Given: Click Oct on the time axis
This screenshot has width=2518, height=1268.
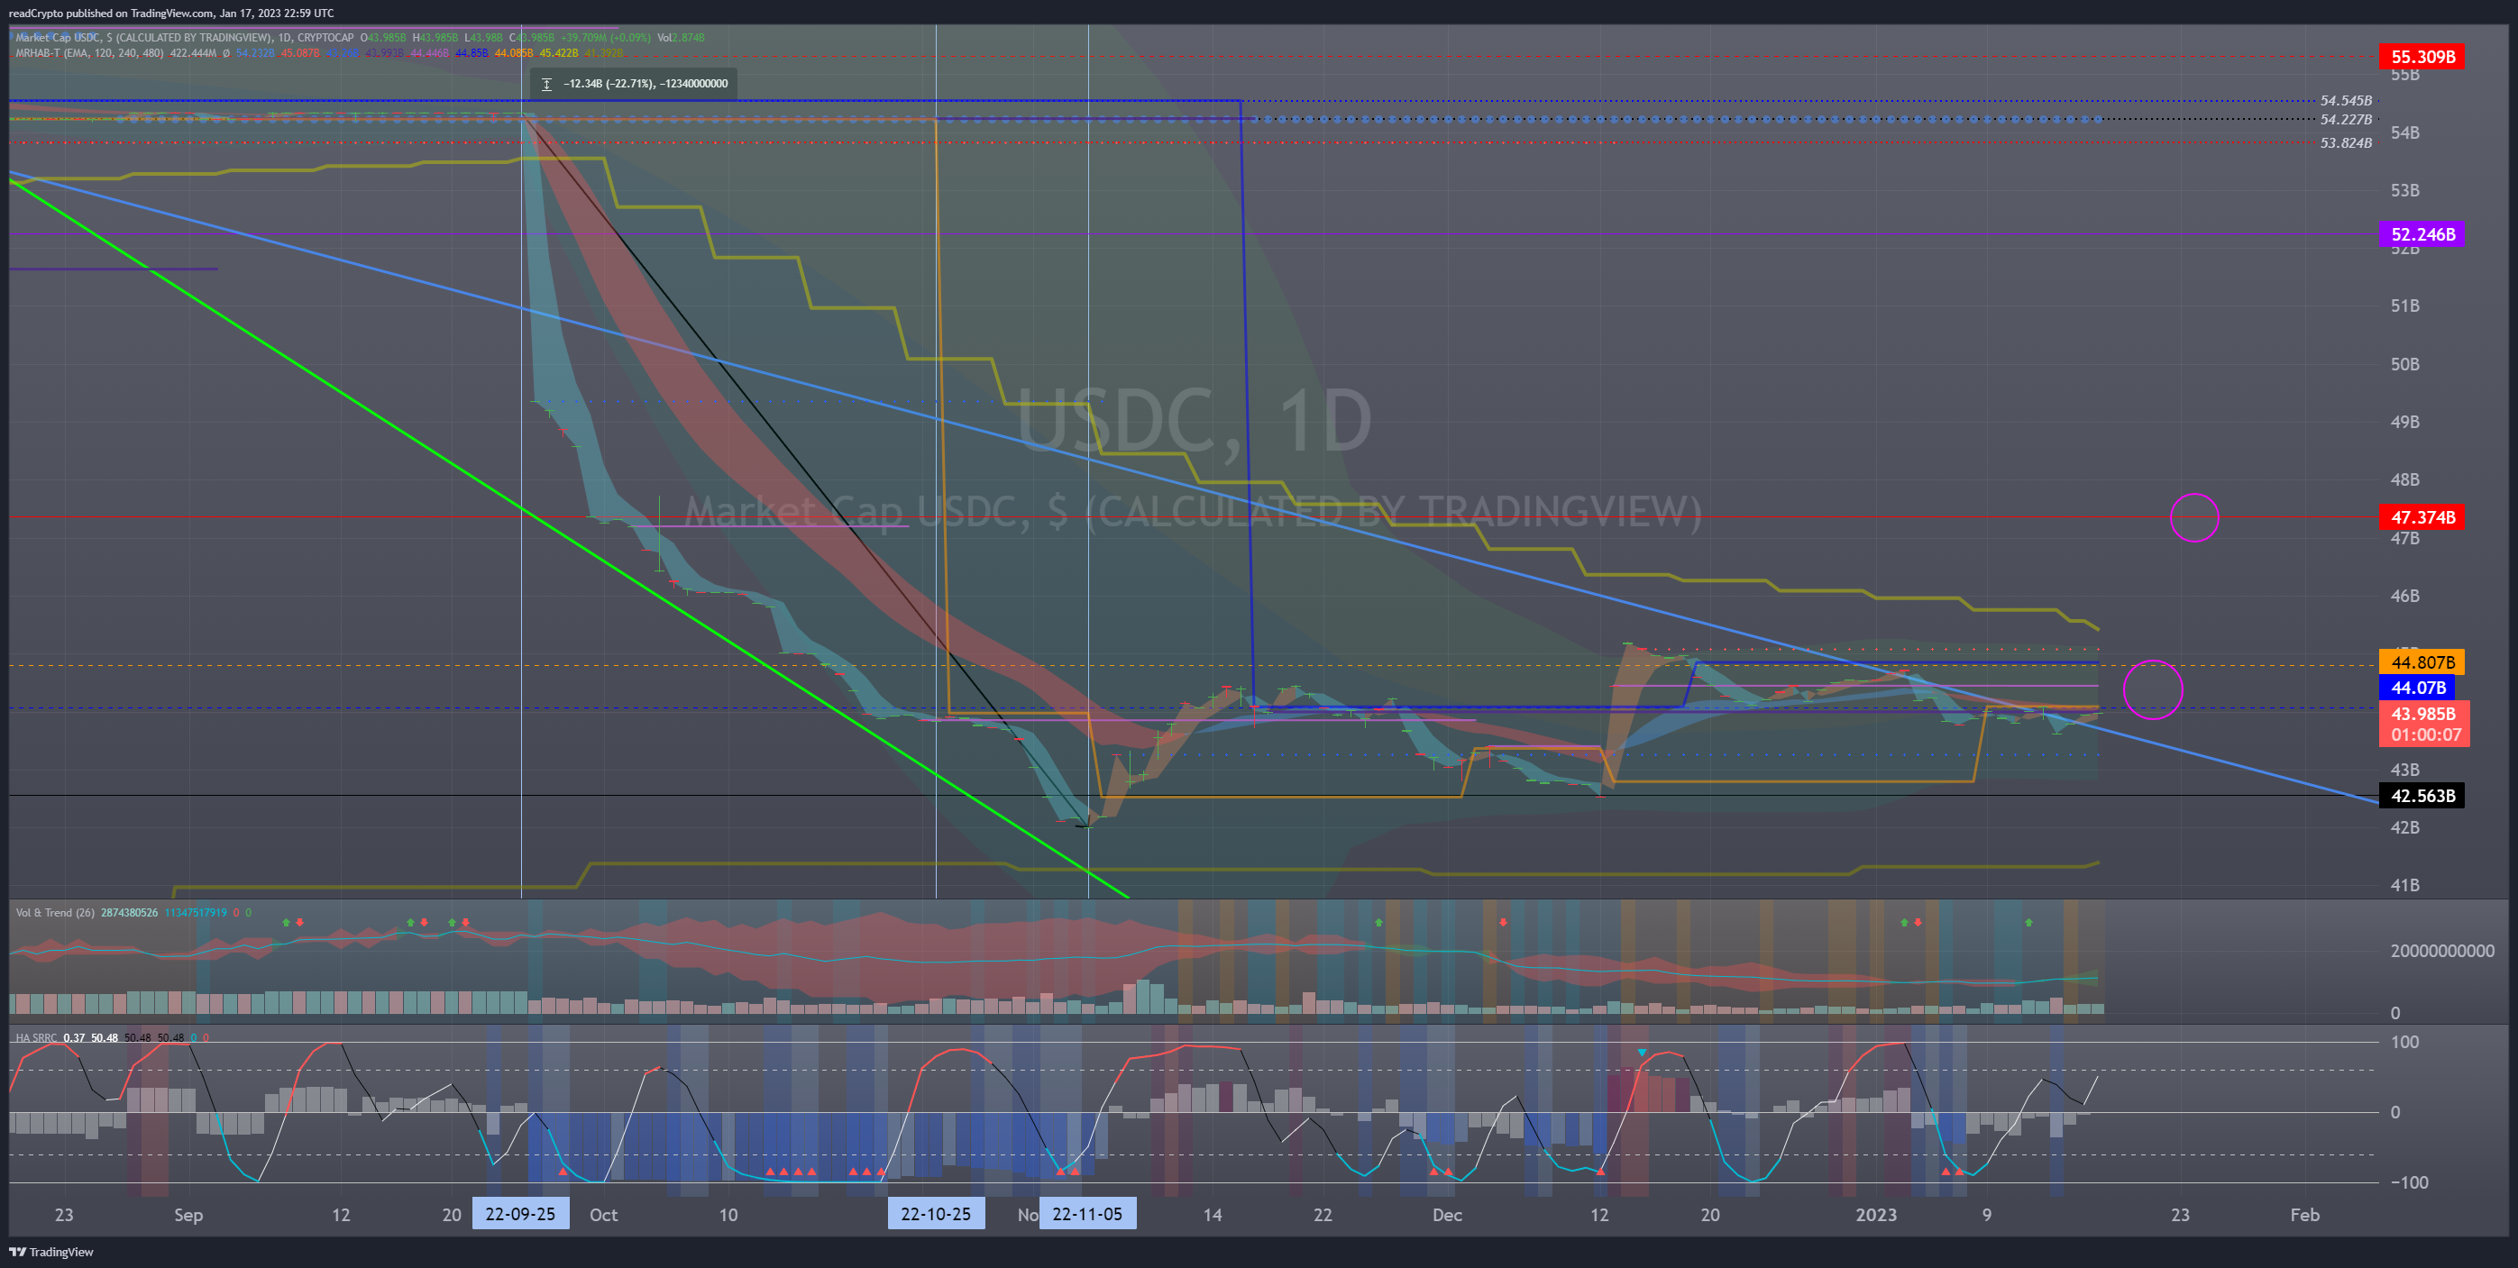Looking at the screenshot, I should tap(603, 1215).
